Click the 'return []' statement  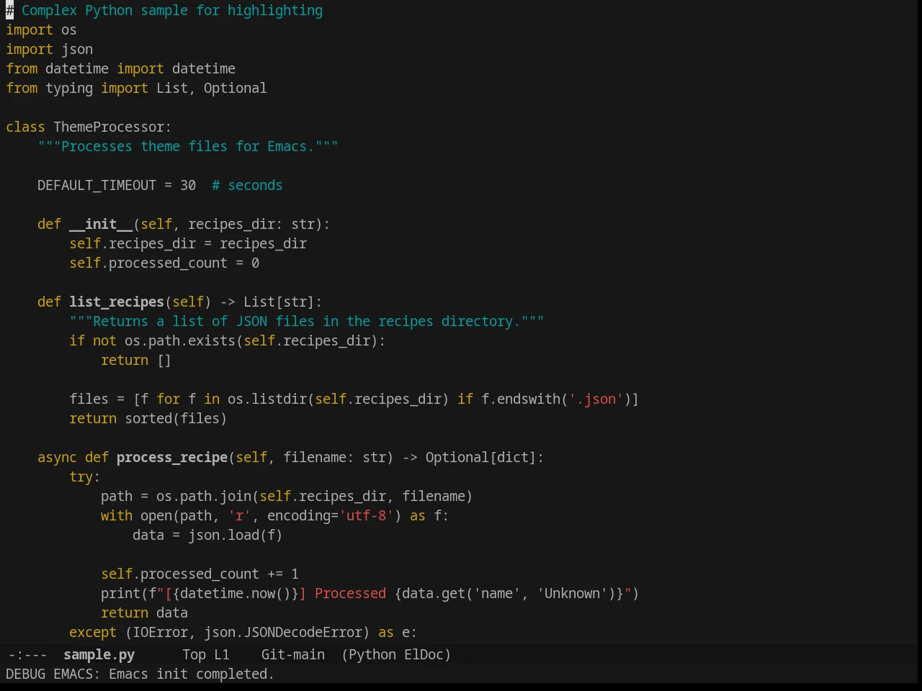[136, 360]
